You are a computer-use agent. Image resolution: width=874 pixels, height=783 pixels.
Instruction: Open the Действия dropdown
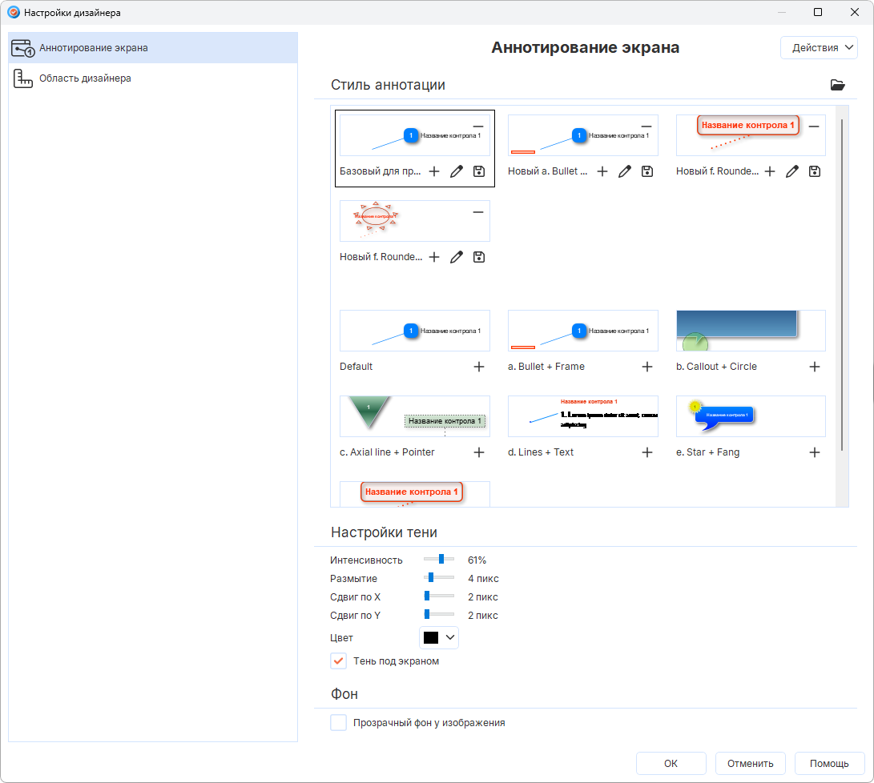818,48
